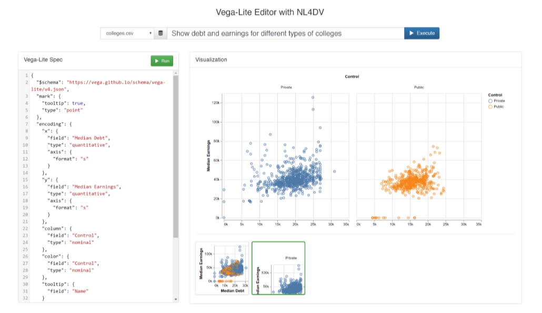
Task: Click the Visualization panel heading
Action: [x=212, y=60]
